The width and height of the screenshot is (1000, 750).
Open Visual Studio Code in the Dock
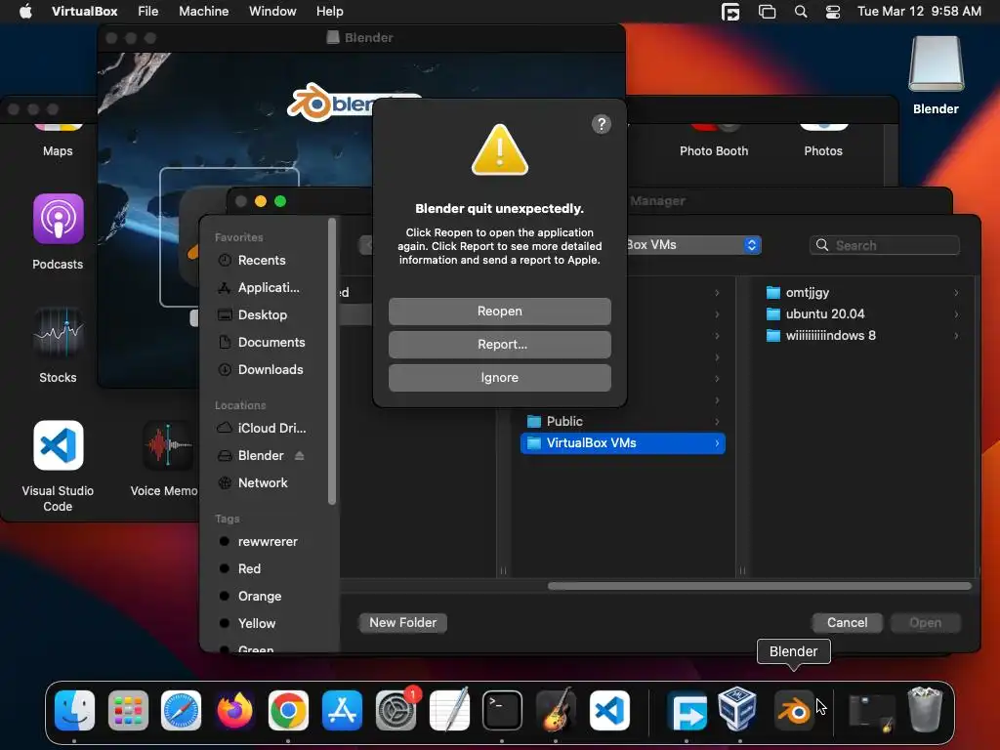pyautogui.click(x=609, y=710)
